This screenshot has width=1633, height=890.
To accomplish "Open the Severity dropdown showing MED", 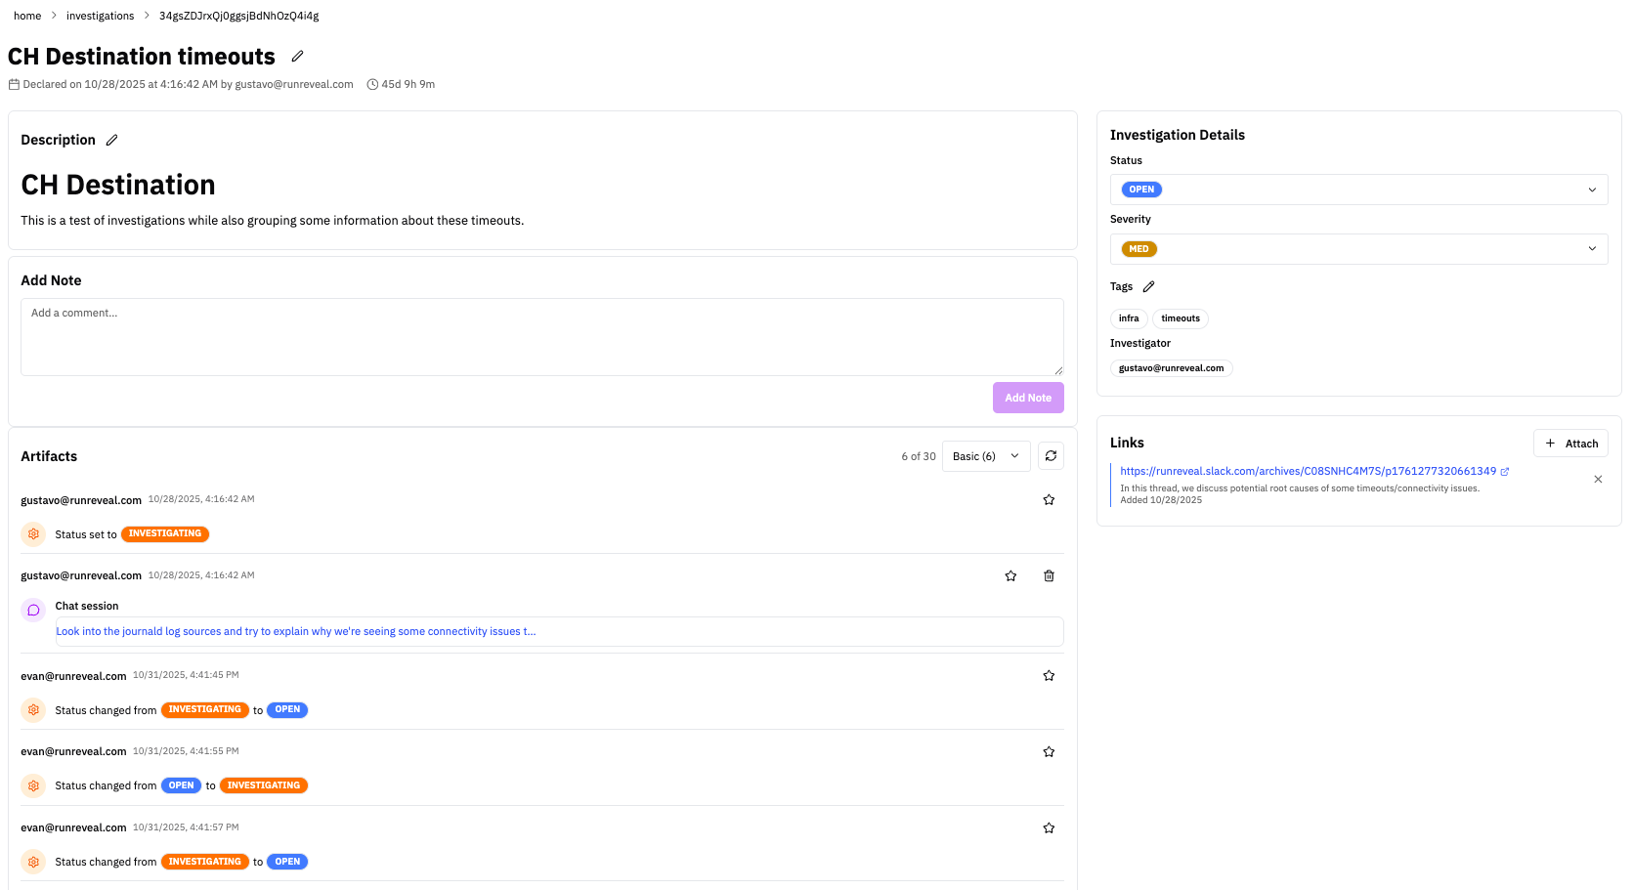I will [x=1358, y=249].
